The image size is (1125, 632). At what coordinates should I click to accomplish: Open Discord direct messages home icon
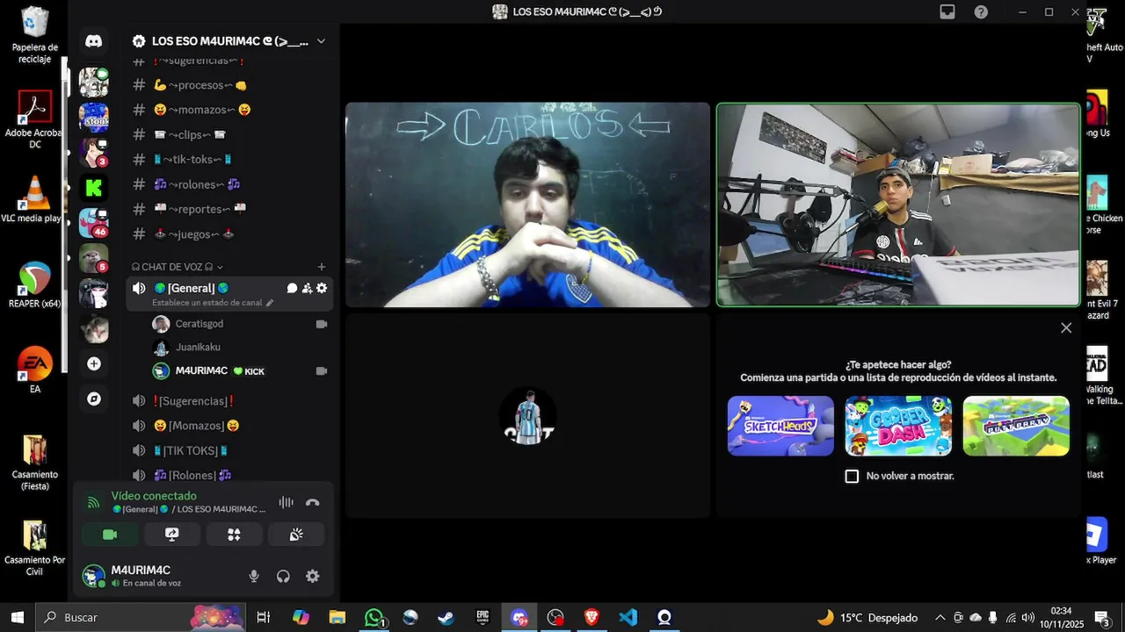click(94, 41)
